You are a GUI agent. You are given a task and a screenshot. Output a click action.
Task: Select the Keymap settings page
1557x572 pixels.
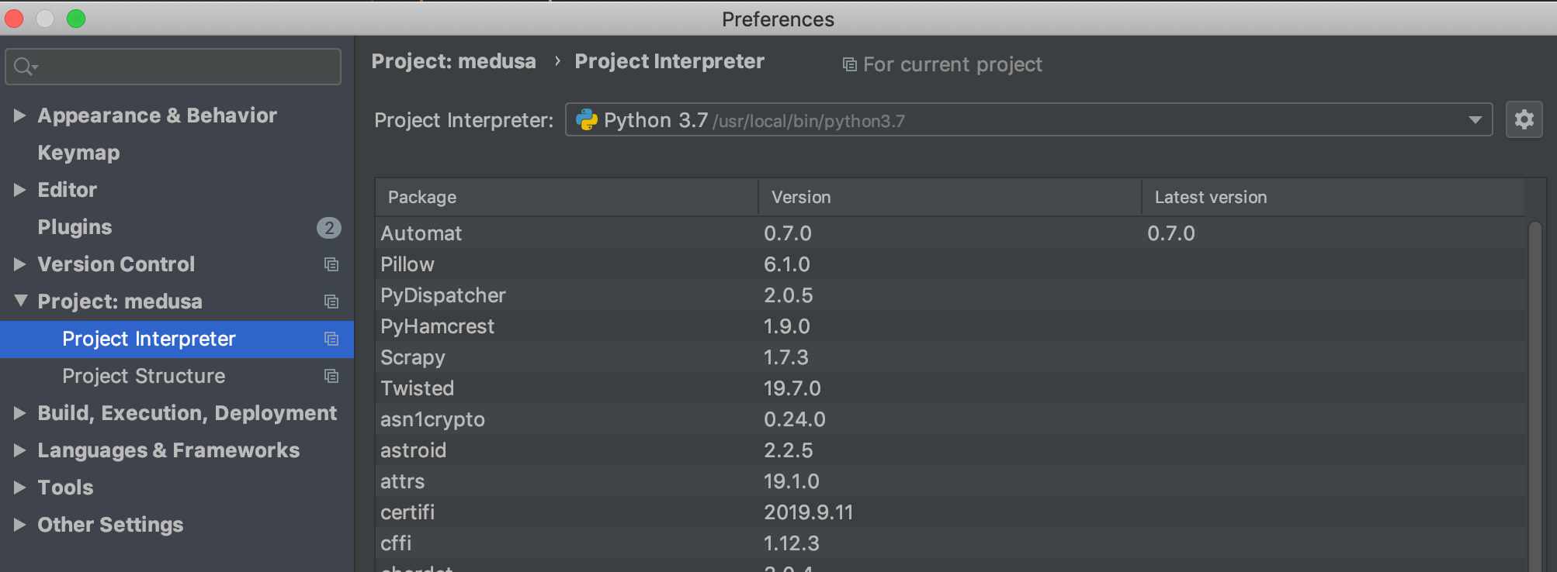pyautogui.click(x=78, y=153)
